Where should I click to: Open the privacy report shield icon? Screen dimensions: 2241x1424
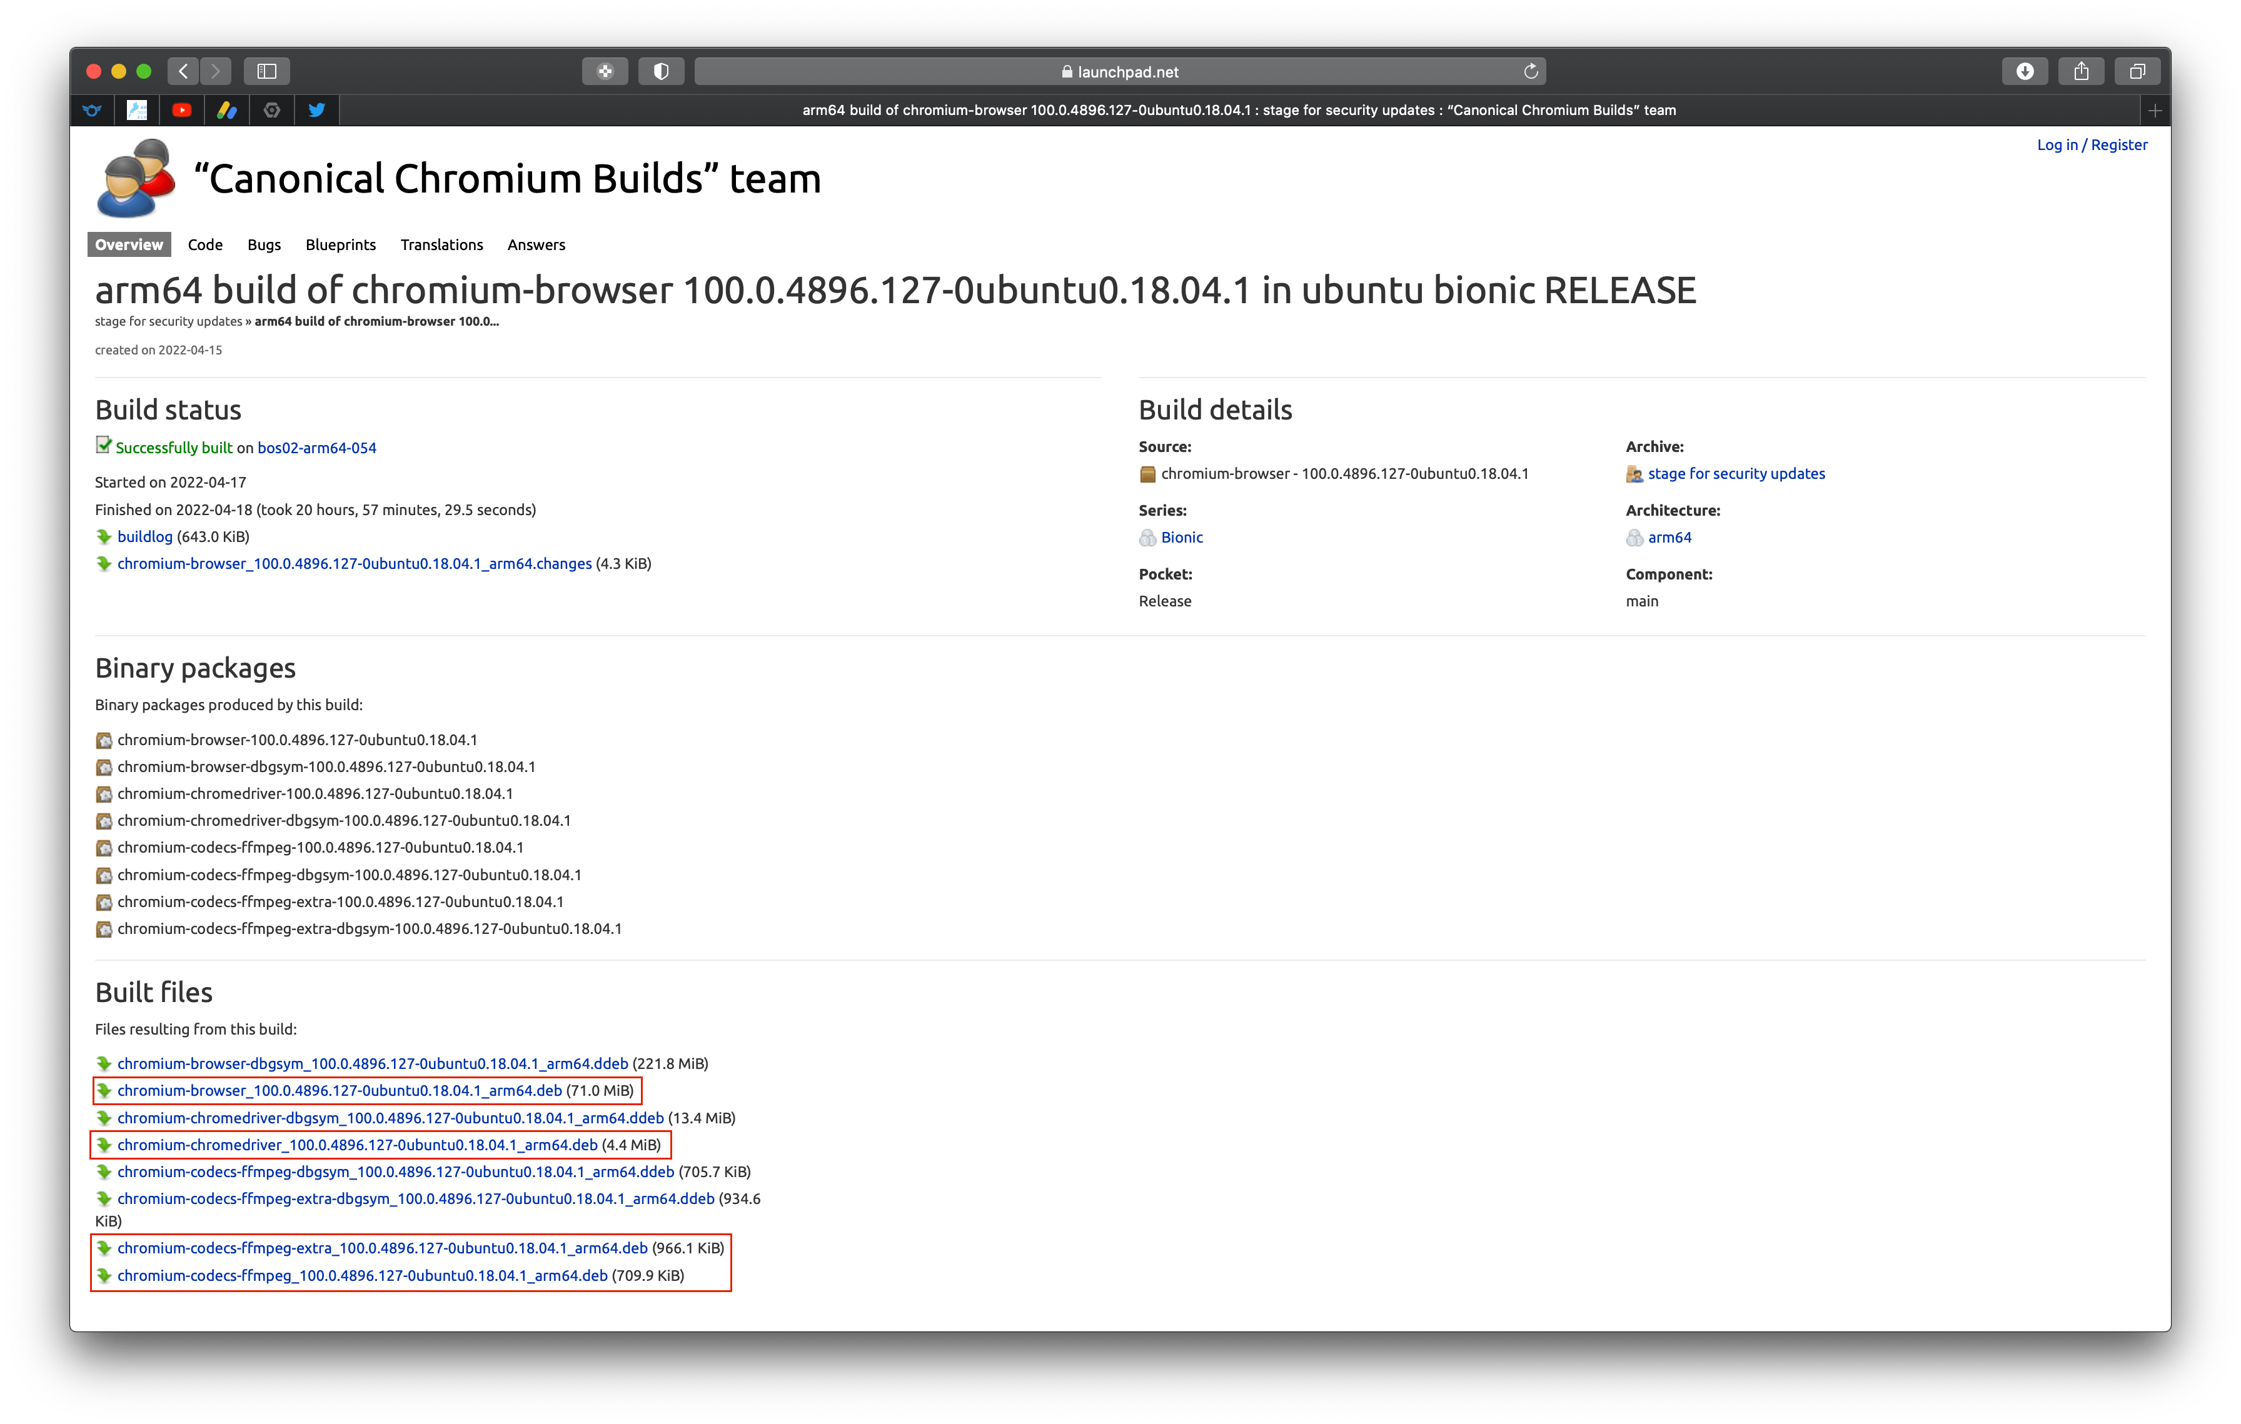[x=661, y=71]
